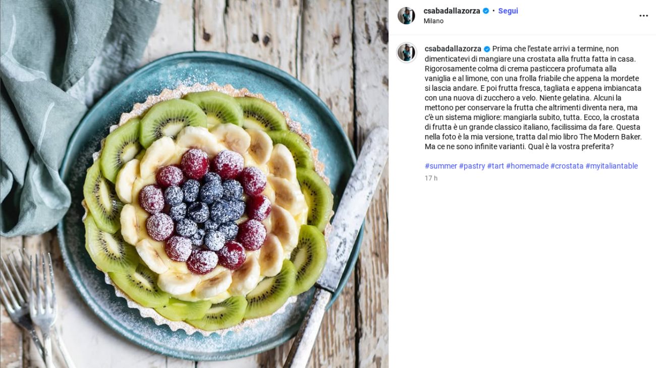Image resolution: width=656 pixels, height=368 pixels.
Task: Click the 17 h post timestamp
Action: coord(431,178)
